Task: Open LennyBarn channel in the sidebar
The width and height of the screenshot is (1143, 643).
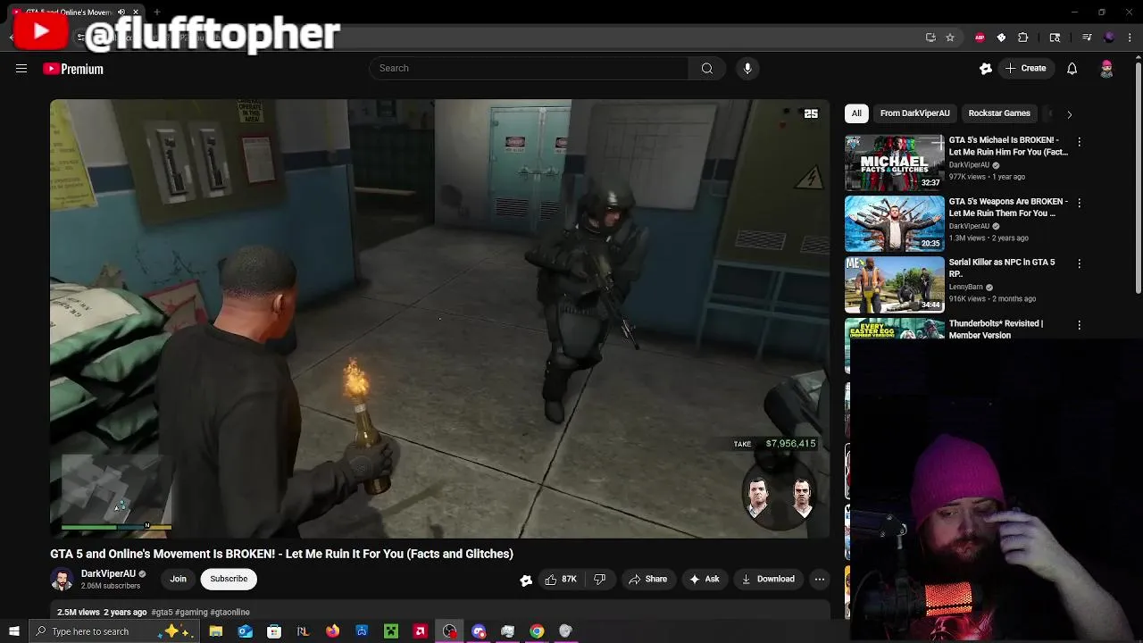Action: 965,288
